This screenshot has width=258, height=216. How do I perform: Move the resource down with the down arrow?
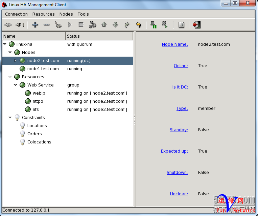pyautogui.click(x=116, y=25)
